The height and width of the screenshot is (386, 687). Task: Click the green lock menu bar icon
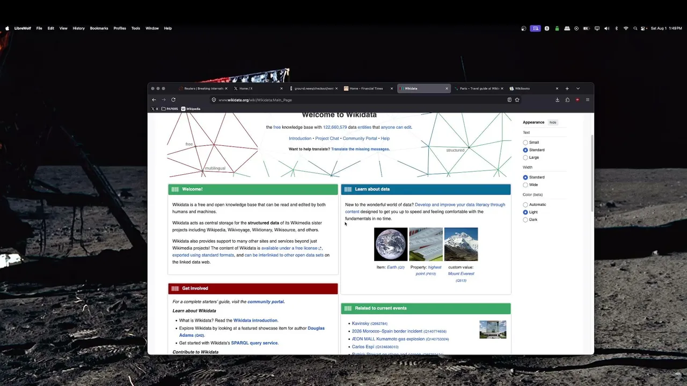point(557,28)
